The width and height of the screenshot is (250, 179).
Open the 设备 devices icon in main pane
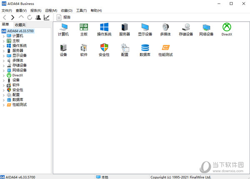pyautogui.click(x=63, y=48)
